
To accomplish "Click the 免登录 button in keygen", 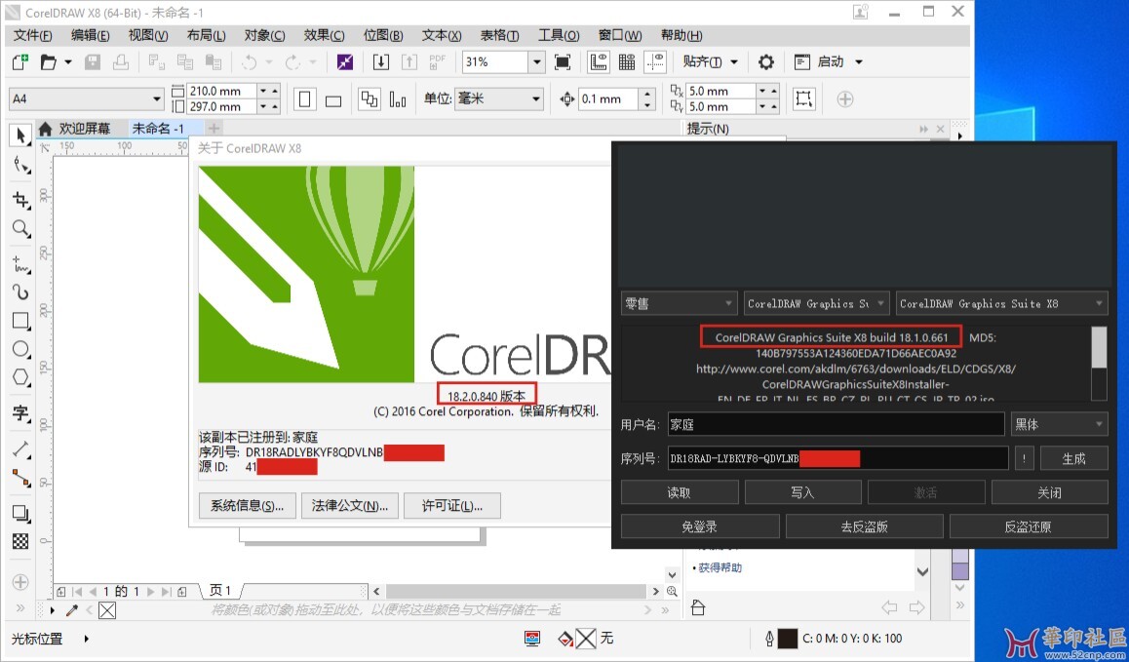I will [x=699, y=526].
